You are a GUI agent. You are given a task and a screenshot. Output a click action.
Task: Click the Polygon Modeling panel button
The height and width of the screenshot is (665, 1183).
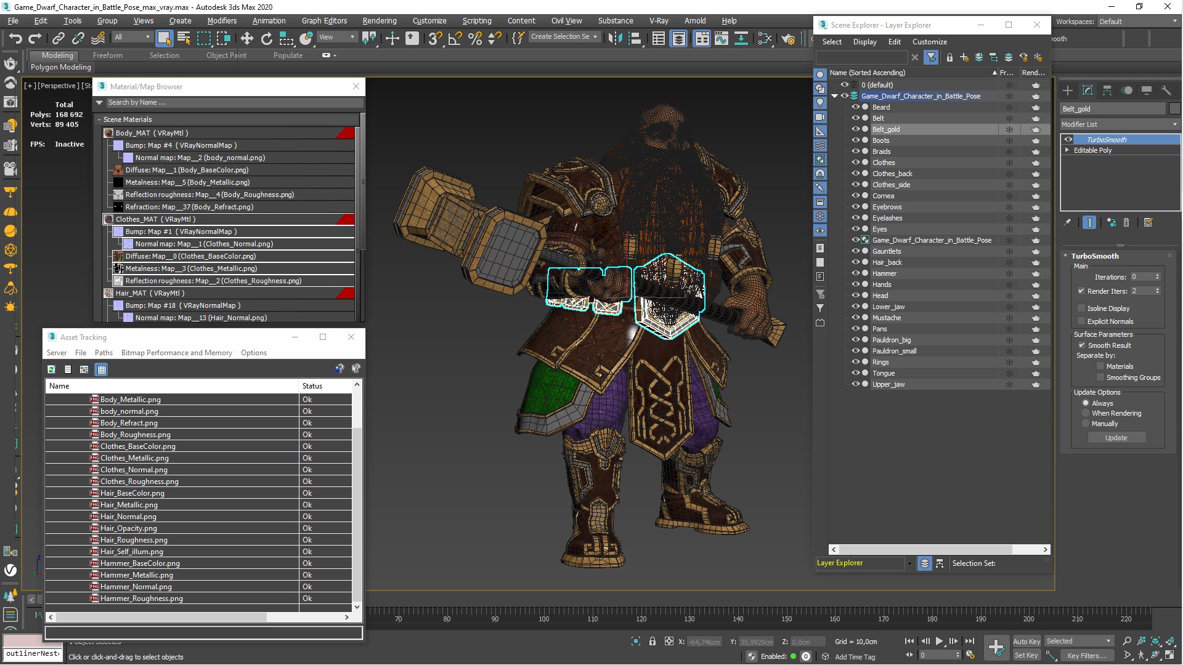tap(61, 67)
